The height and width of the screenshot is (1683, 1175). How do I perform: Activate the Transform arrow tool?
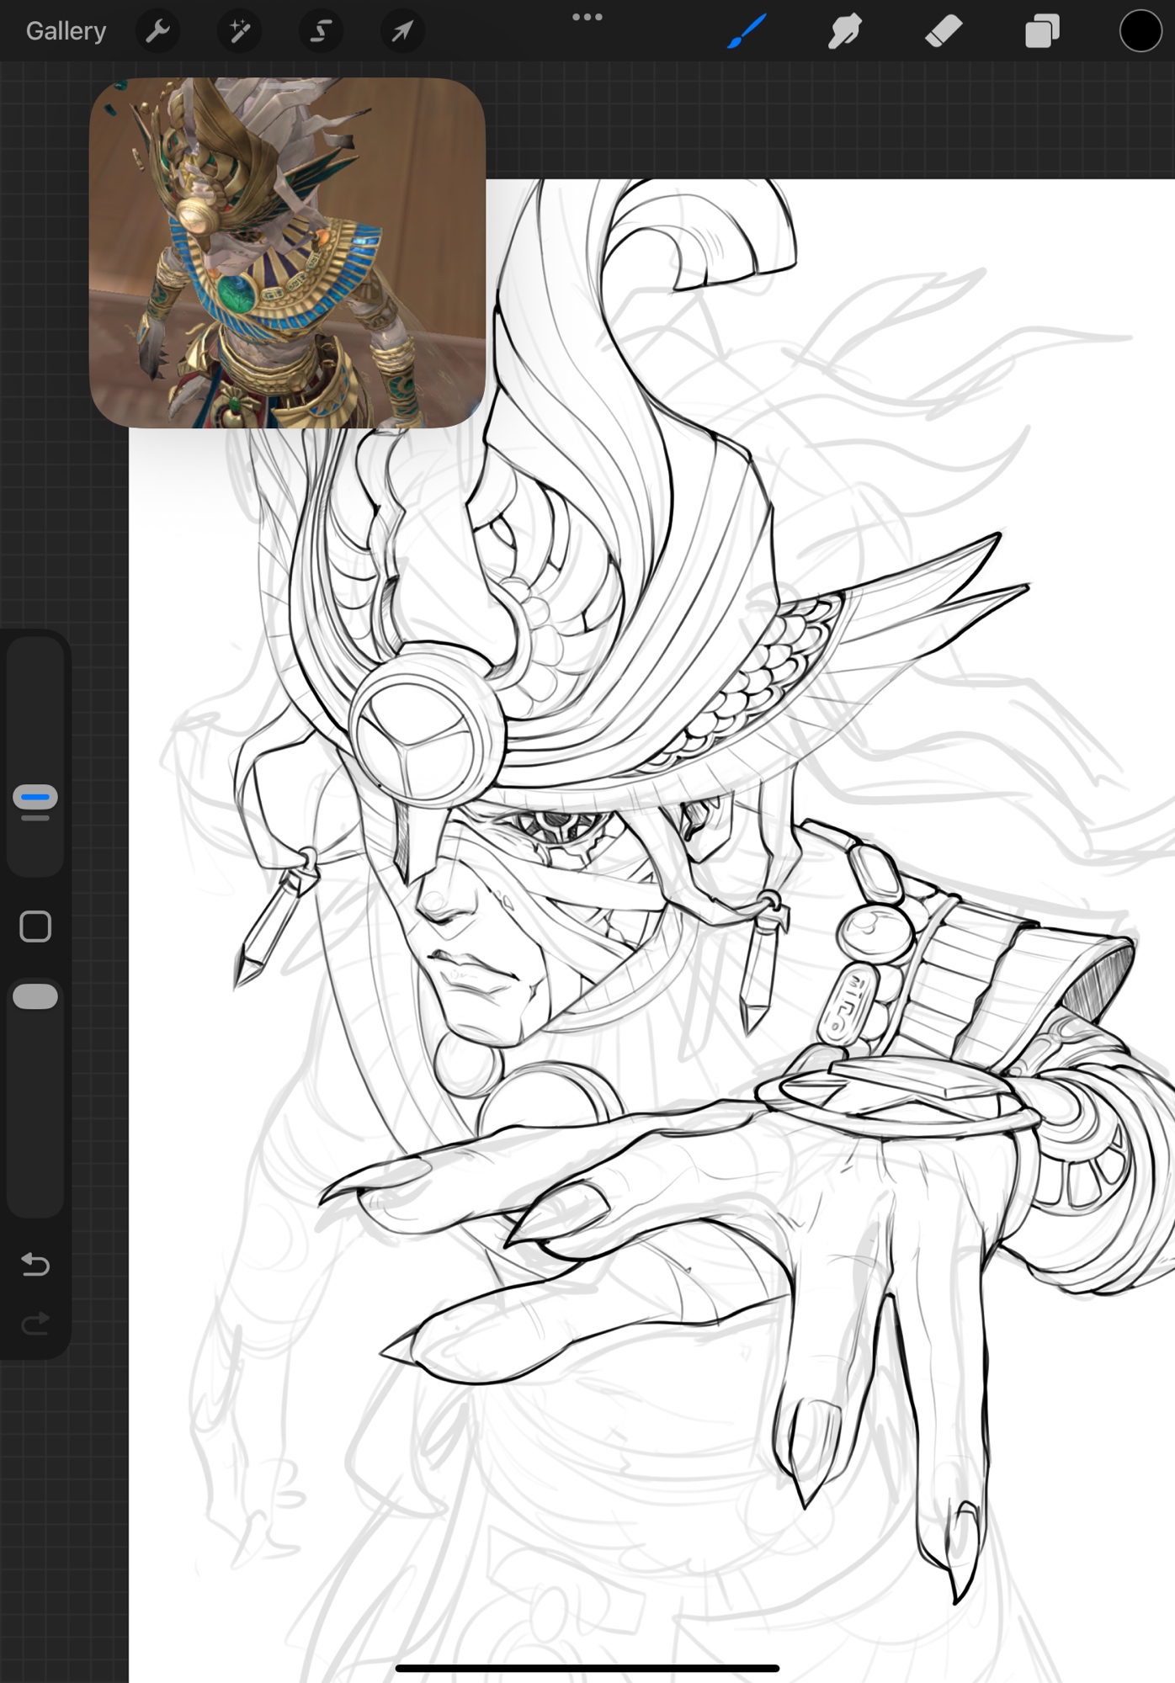tap(402, 31)
